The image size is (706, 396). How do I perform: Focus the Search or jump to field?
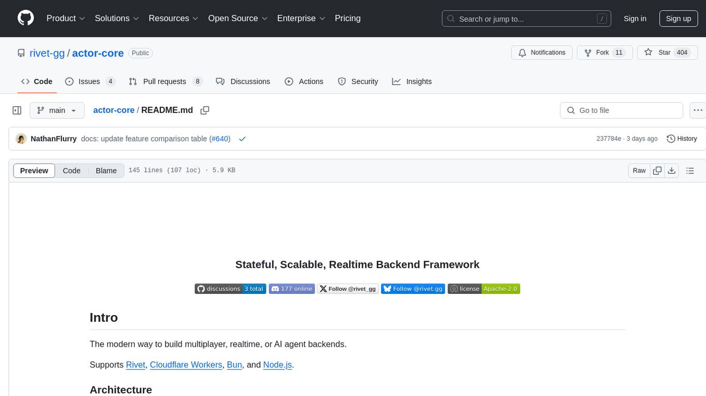(527, 19)
